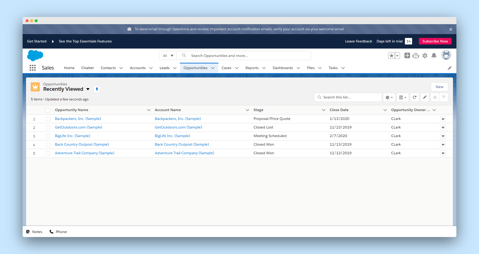Open row actions for GetOutdoors.com
Screen dimensions: 479x254
tap(443, 127)
